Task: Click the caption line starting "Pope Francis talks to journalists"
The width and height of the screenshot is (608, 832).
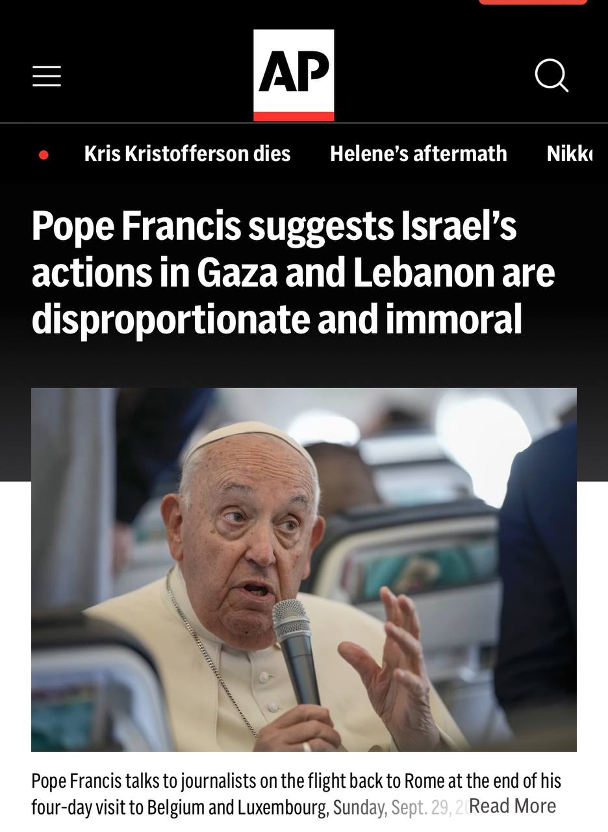Action: point(296,781)
